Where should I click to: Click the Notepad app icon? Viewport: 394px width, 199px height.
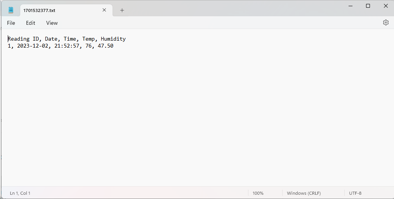coord(11,10)
